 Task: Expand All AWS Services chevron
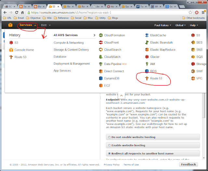(94, 35)
